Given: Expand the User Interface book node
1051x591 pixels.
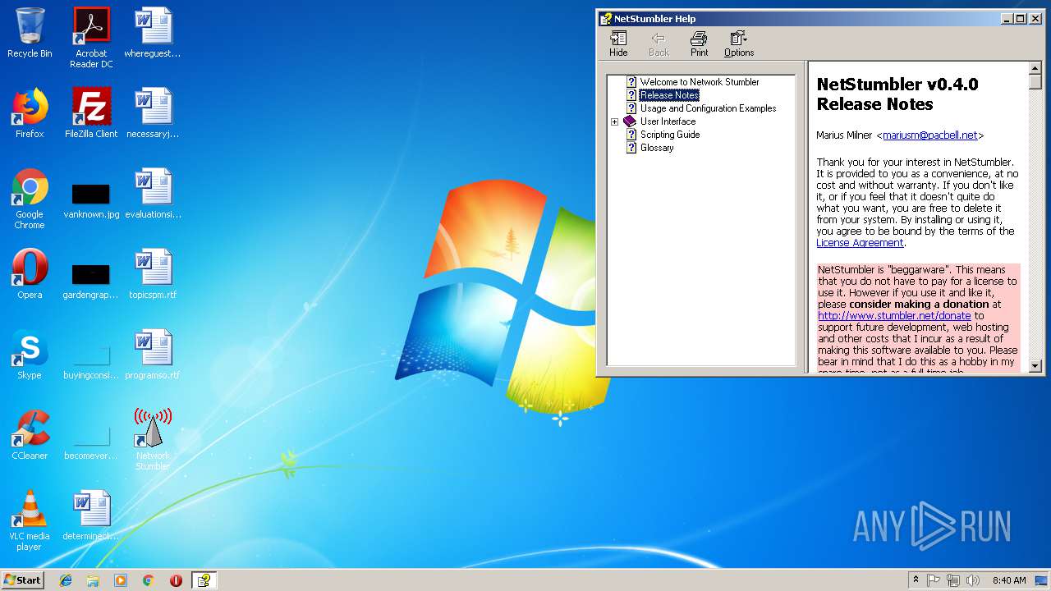Looking at the screenshot, I should pos(614,121).
